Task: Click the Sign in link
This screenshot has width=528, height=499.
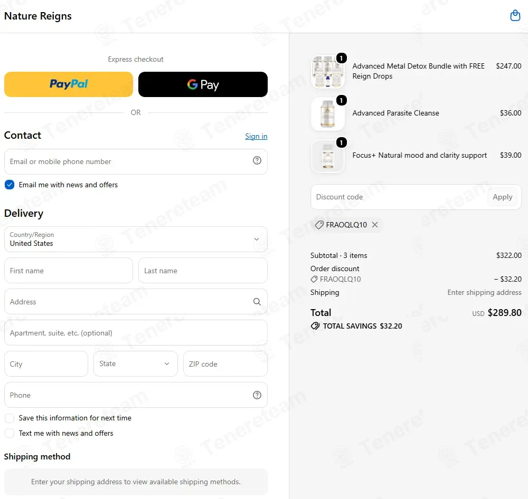Action: tap(256, 136)
